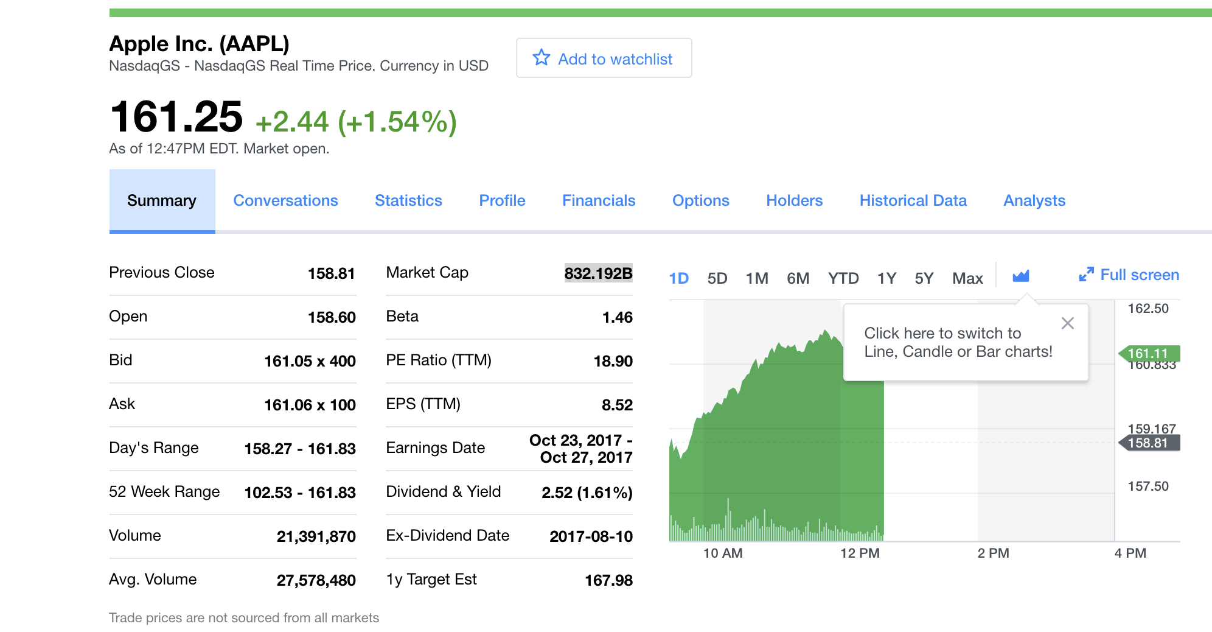
Task: Click the 52 Week Range value
Action: [x=300, y=493]
